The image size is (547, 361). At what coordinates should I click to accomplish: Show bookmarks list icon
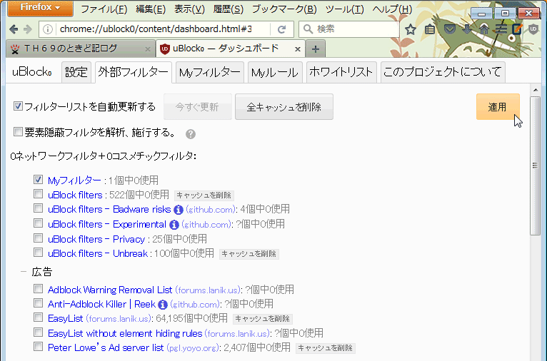click(x=430, y=30)
